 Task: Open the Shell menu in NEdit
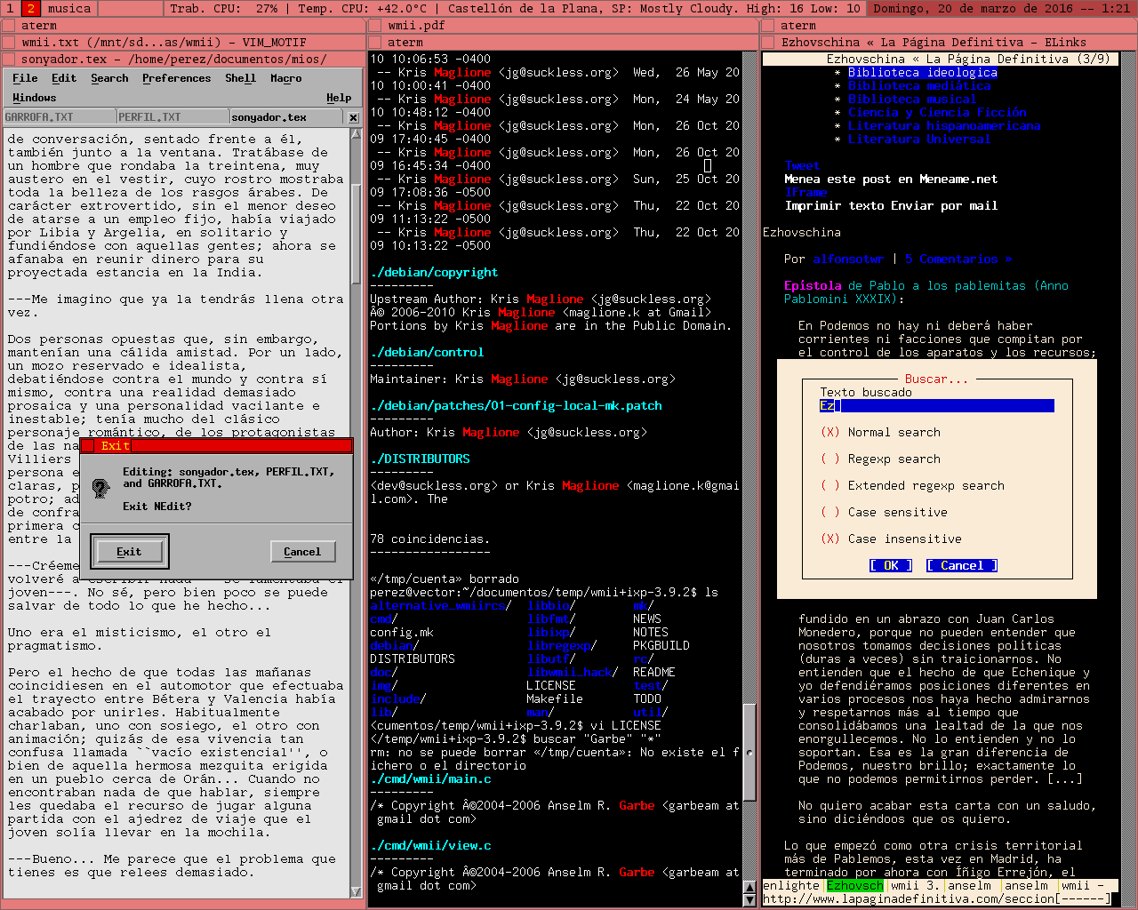(x=240, y=78)
